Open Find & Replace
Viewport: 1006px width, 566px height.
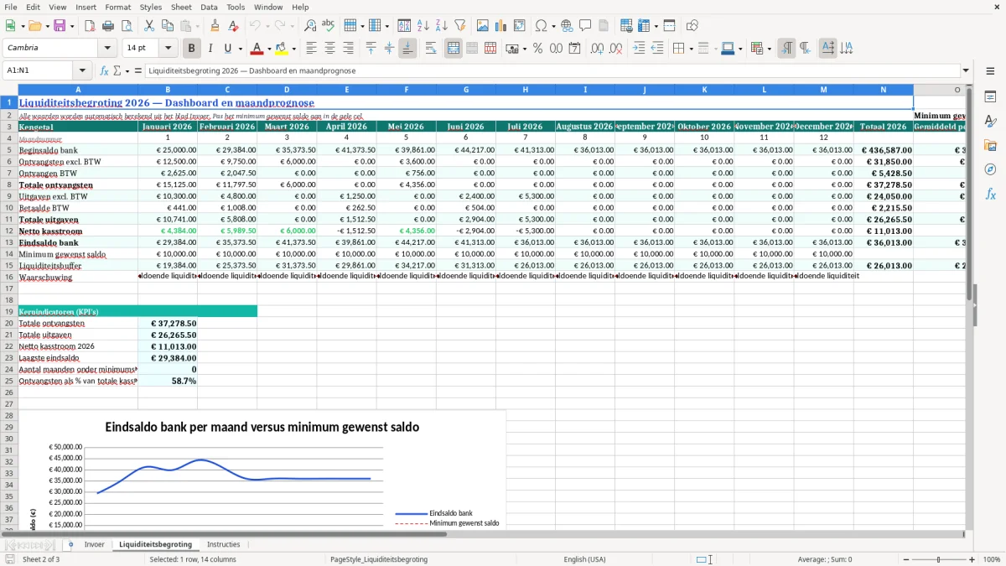coord(309,26)
